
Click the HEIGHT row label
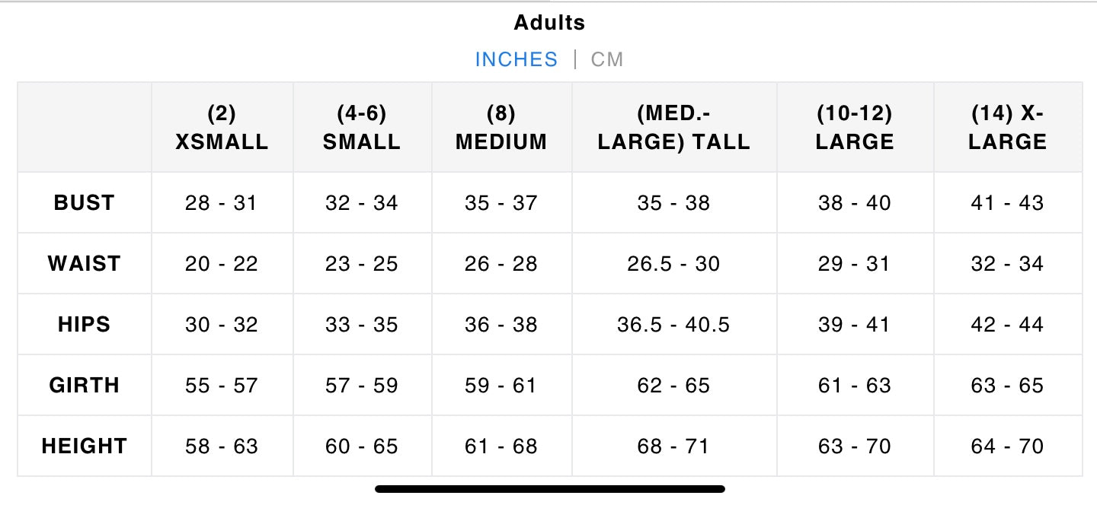tap(84, 446)
